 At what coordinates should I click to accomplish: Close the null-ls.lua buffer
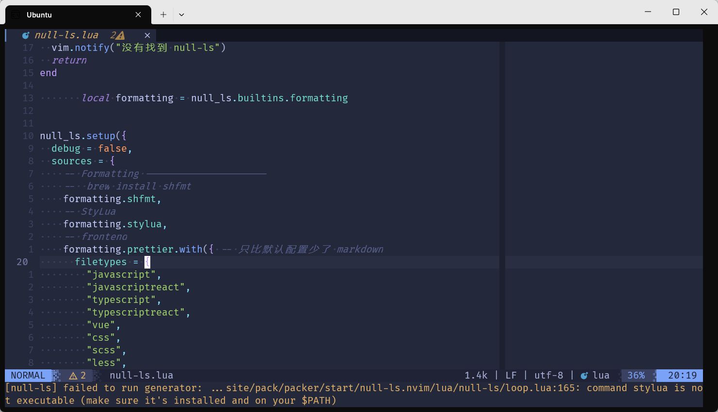coord(147,35)
